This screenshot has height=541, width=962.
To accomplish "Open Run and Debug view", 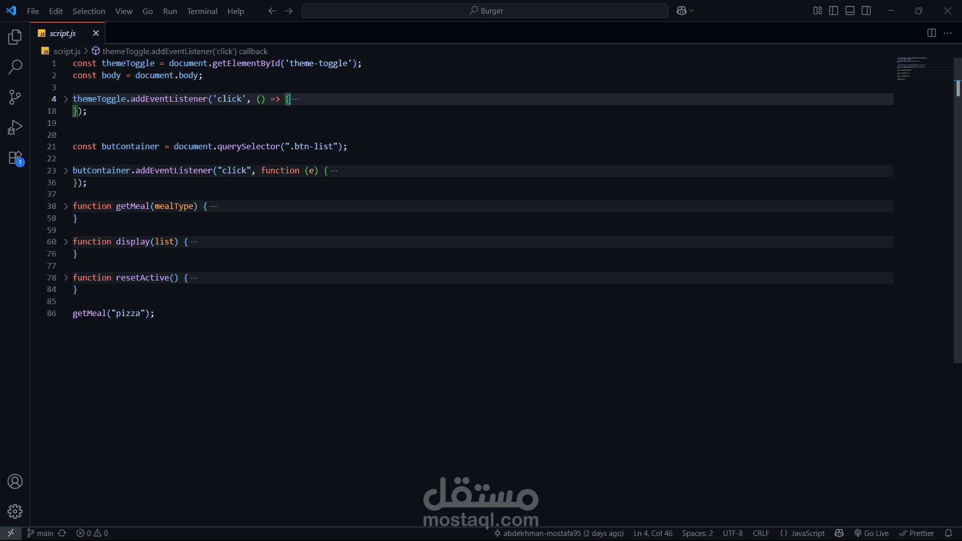I will click(x=15, y=127).
